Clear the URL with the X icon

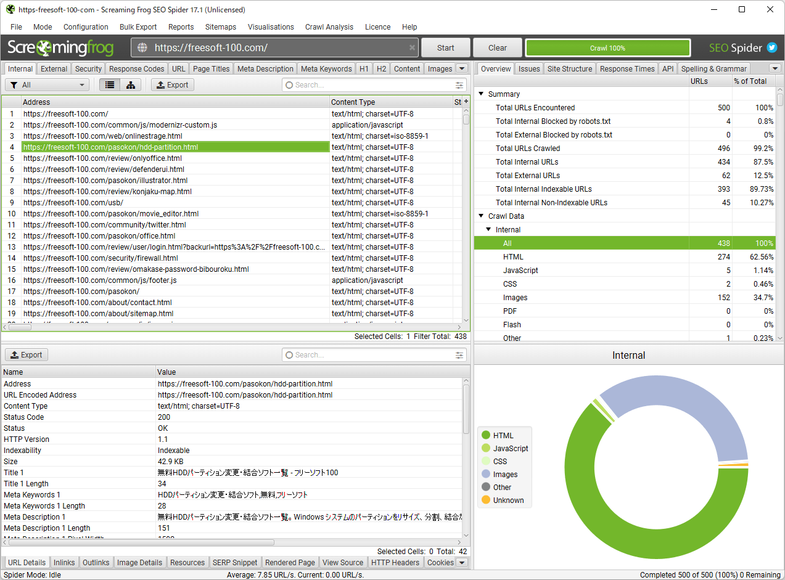tap(412, 48)
